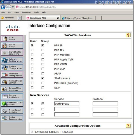Click the Favorites star icon
Image resolution: width=134 pixels, height=135 pixels.
(3, 18)
